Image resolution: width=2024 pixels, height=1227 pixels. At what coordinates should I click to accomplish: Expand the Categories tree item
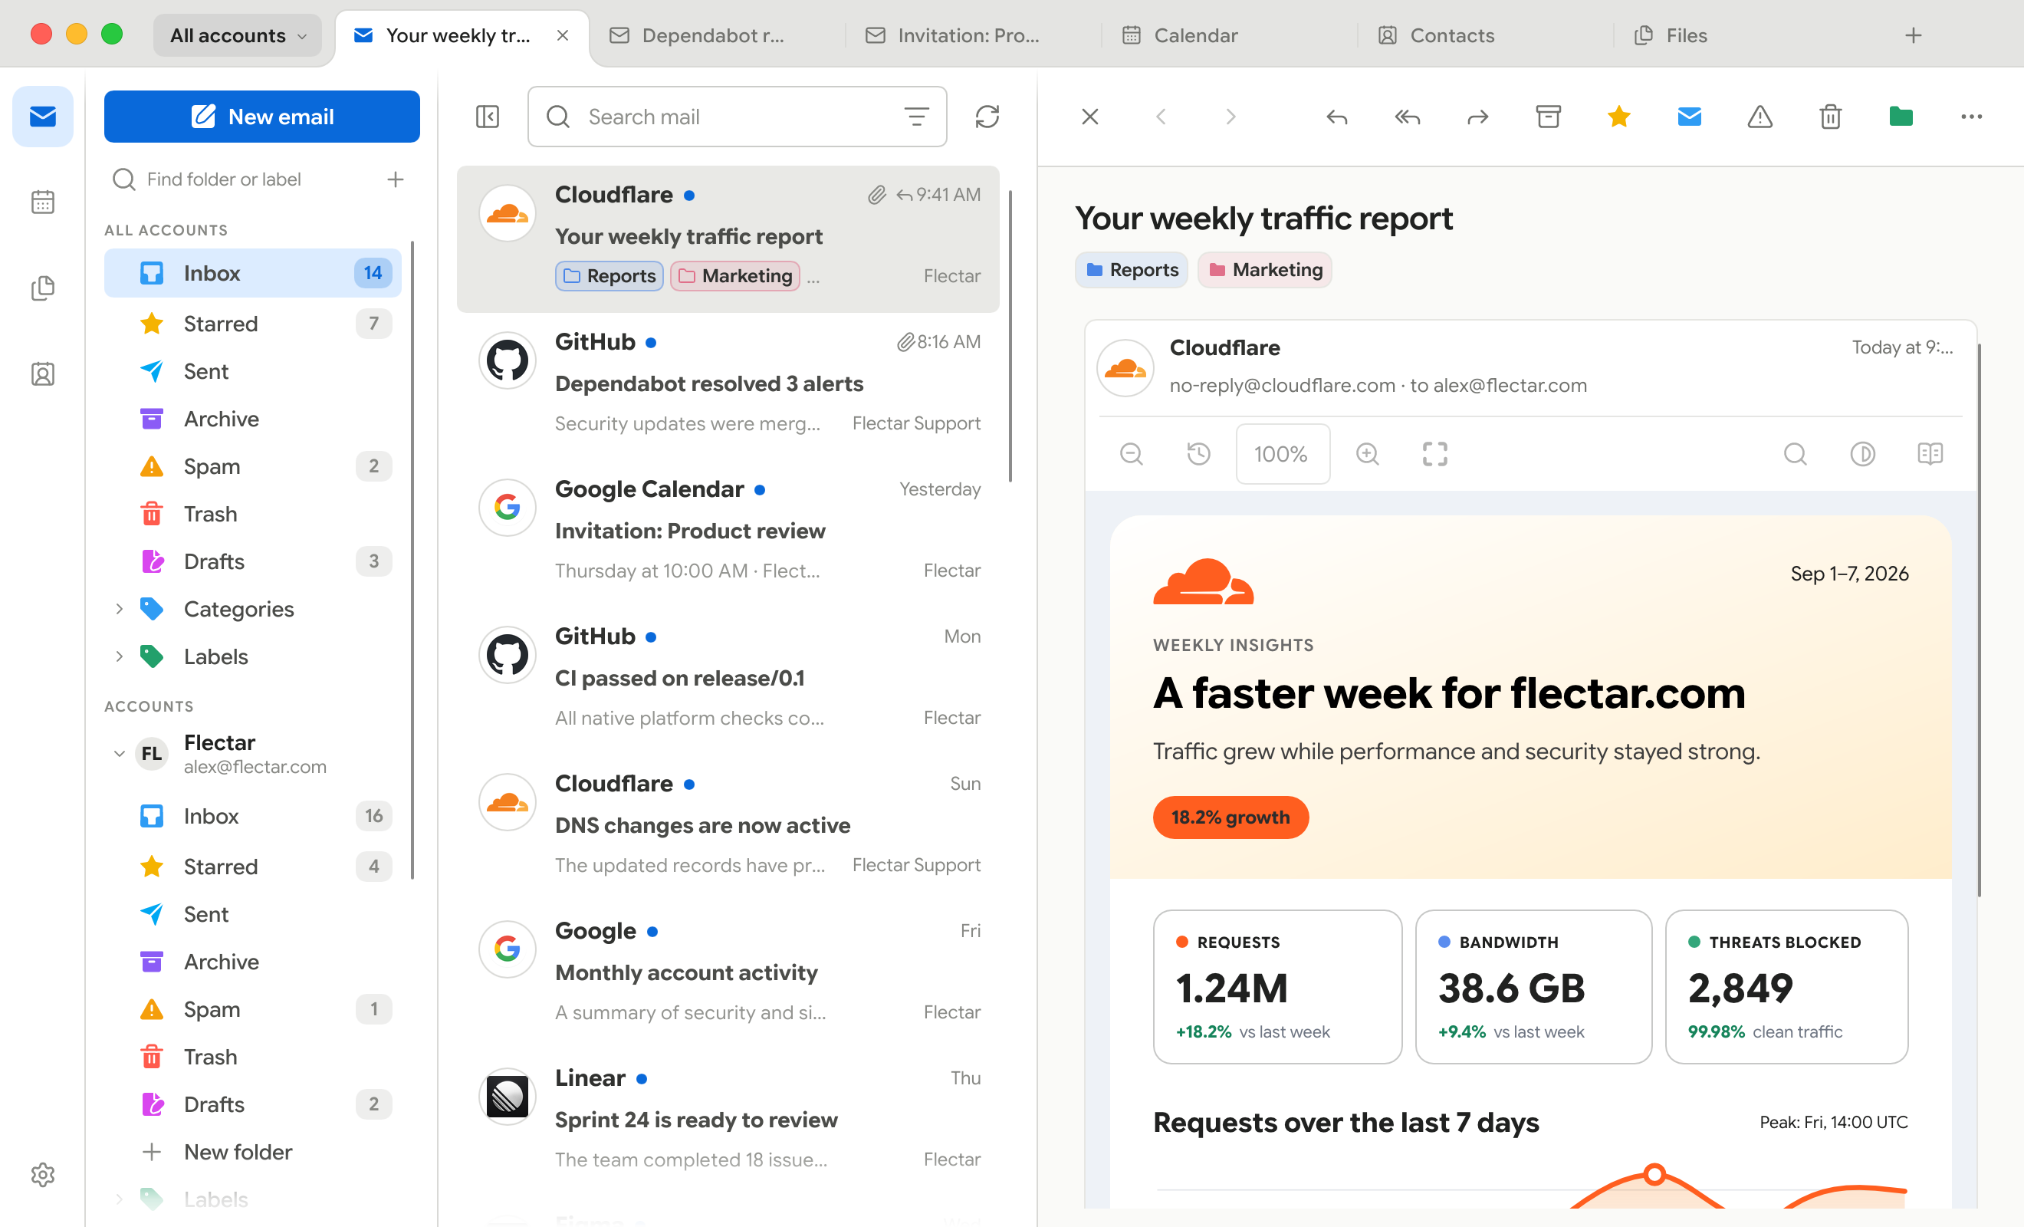[119, 609]
